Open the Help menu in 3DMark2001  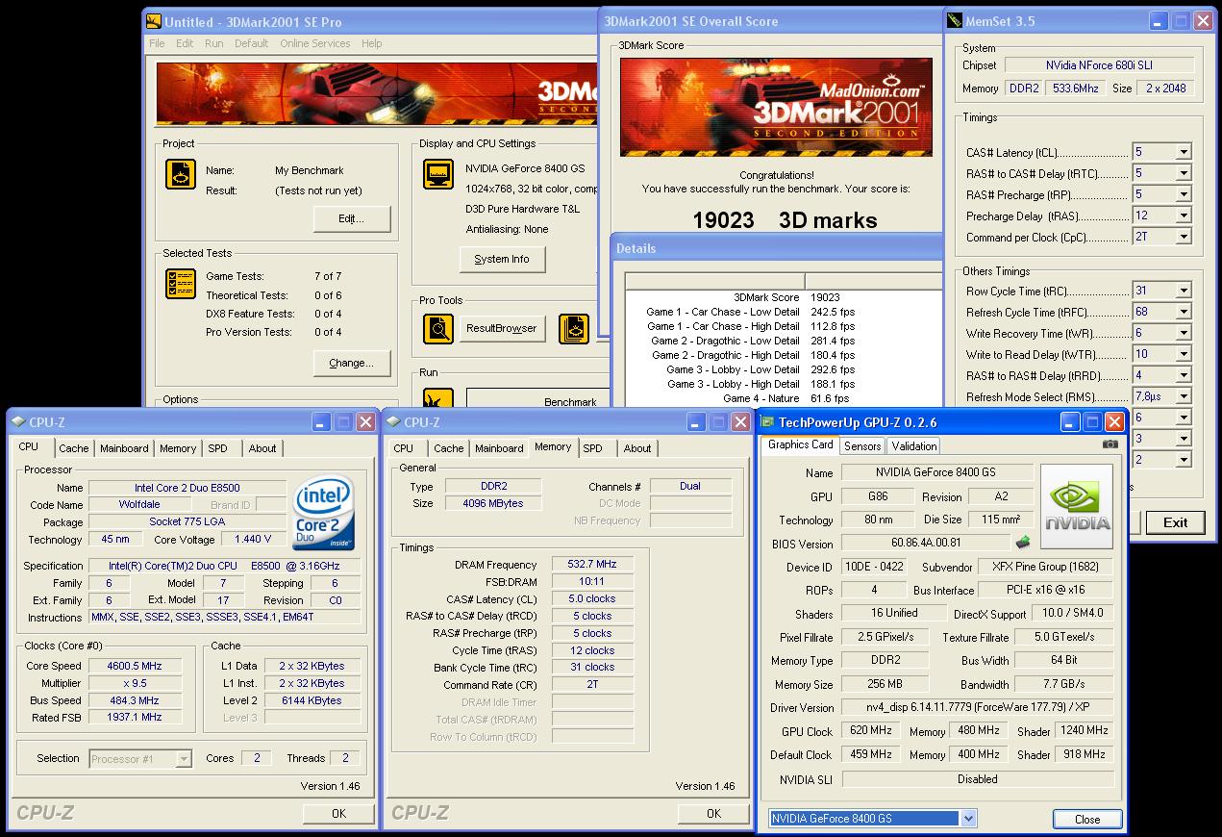371,43
